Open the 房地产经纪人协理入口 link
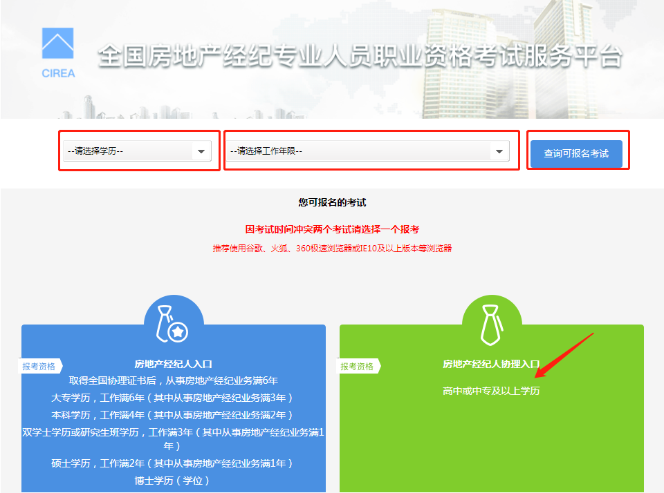The image size is (664, 493). tap(491, 364)
